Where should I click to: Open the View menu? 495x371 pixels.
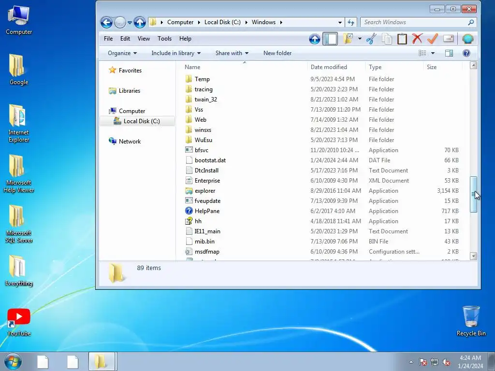[x=144, y=39]
